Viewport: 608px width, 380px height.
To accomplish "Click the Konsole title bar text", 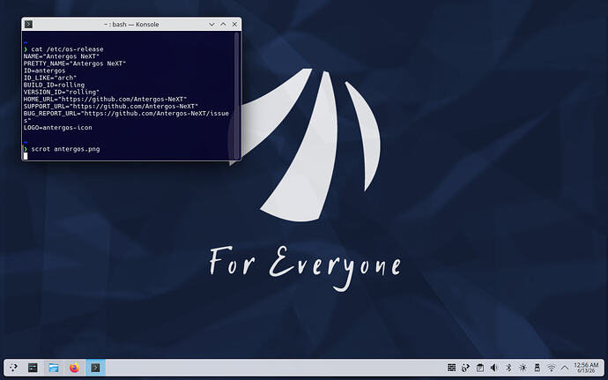I will [131, 24].
